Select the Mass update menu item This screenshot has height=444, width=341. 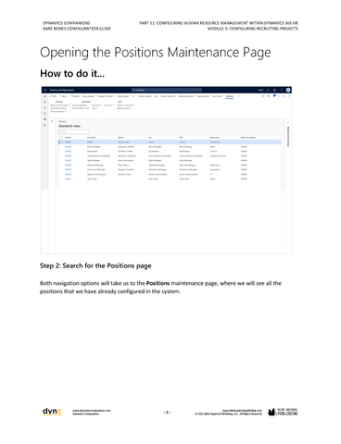(123, 96)
